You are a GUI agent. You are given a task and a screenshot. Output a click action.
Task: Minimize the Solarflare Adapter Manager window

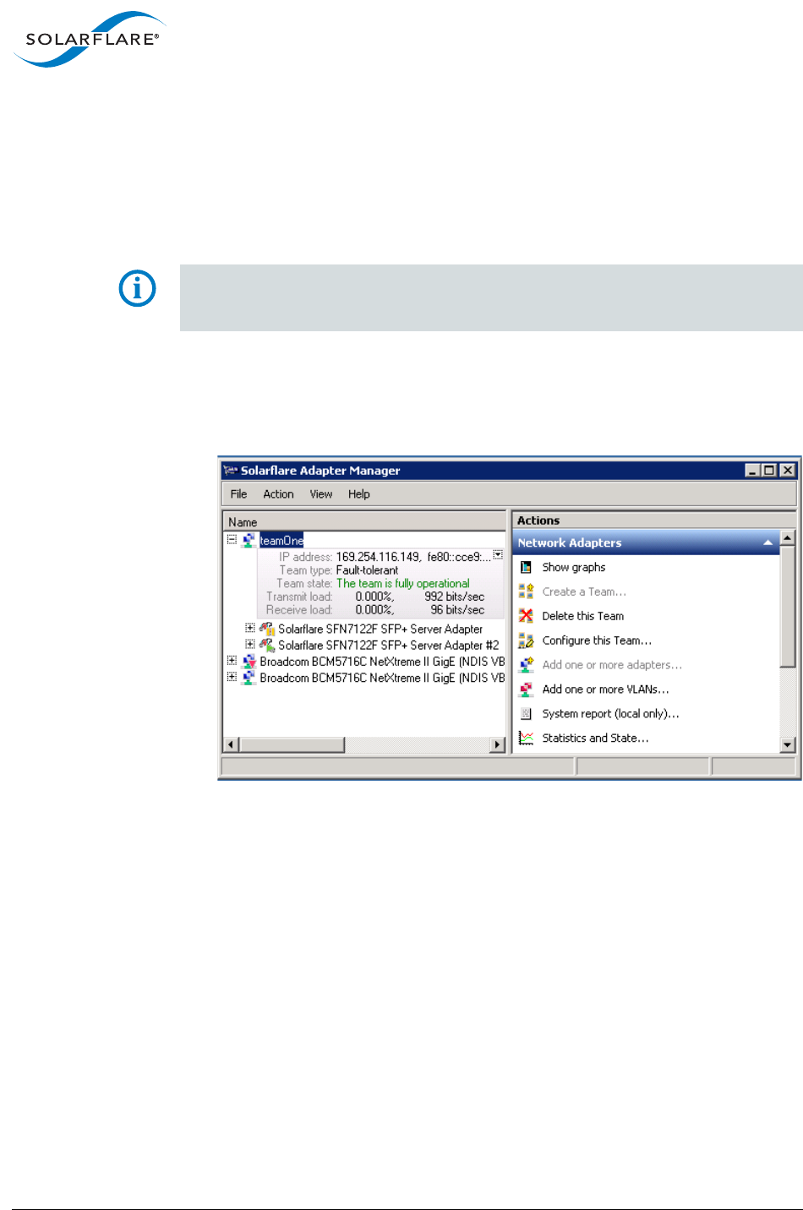pos(752,471)
